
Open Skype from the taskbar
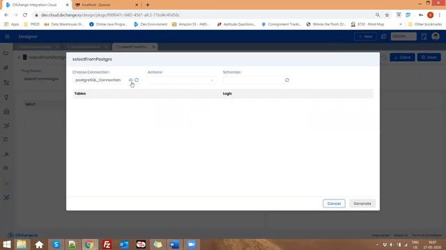coord(56,244)
